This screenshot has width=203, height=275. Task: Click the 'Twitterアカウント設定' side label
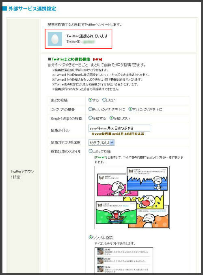[x=22, y=174]
